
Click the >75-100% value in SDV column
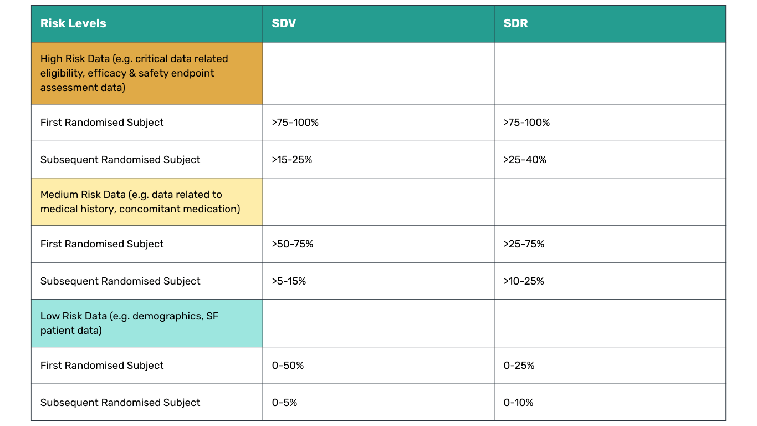tap(295, 123)
